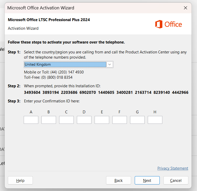Click the Step 3 label
This screenshot has height=191, width=197.
(14, 101)
